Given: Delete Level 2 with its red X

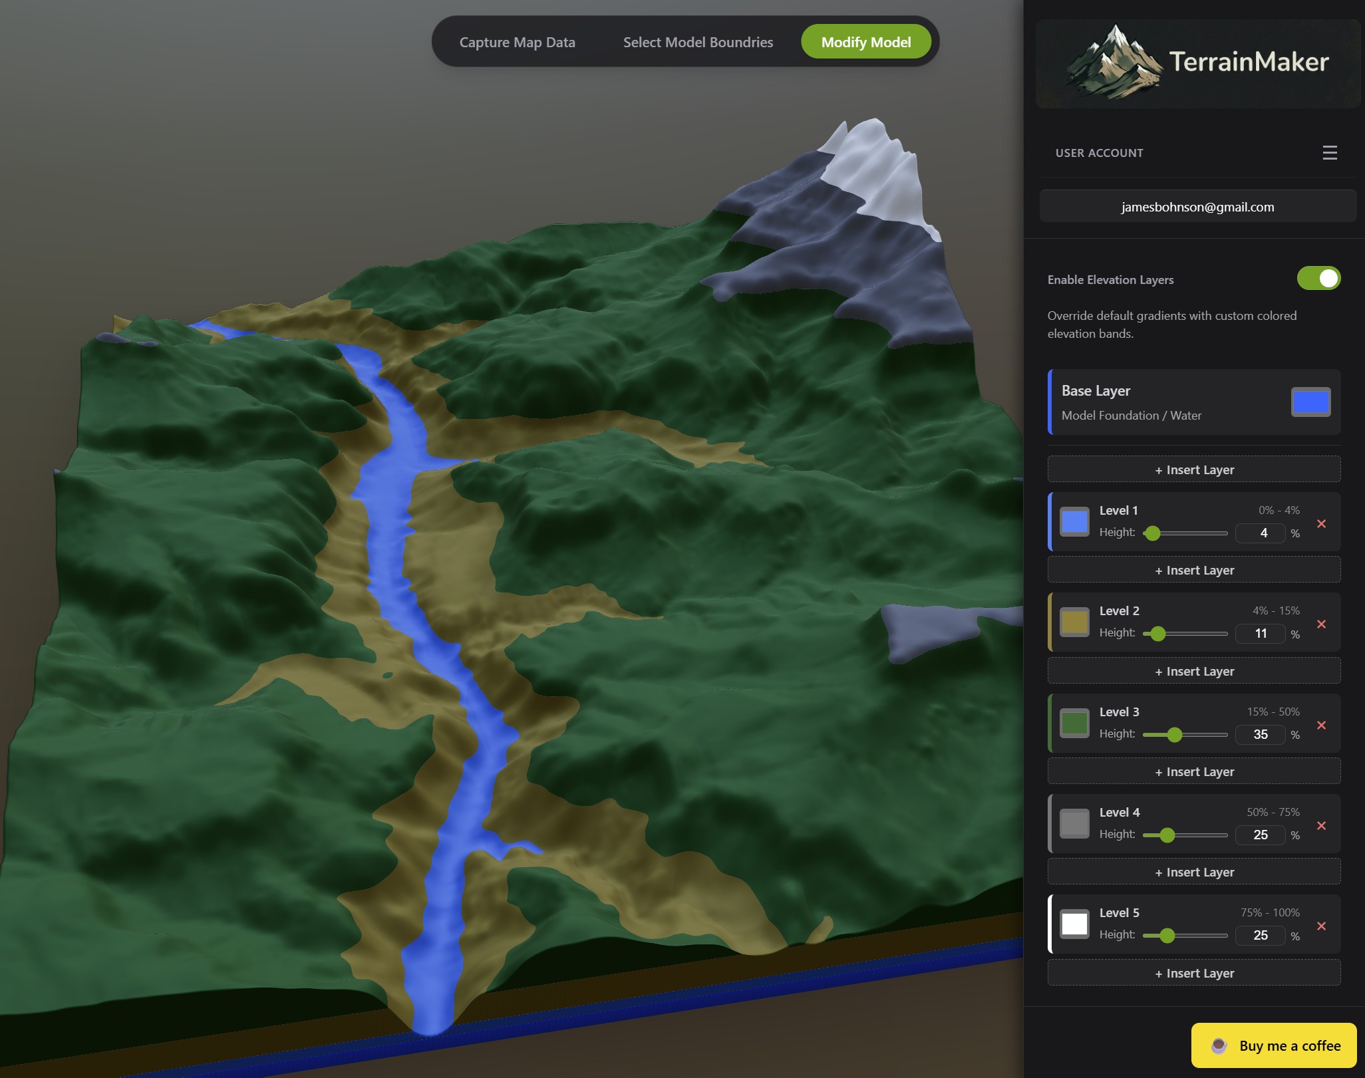Looking at the screenshot, I should (1321, 624).
